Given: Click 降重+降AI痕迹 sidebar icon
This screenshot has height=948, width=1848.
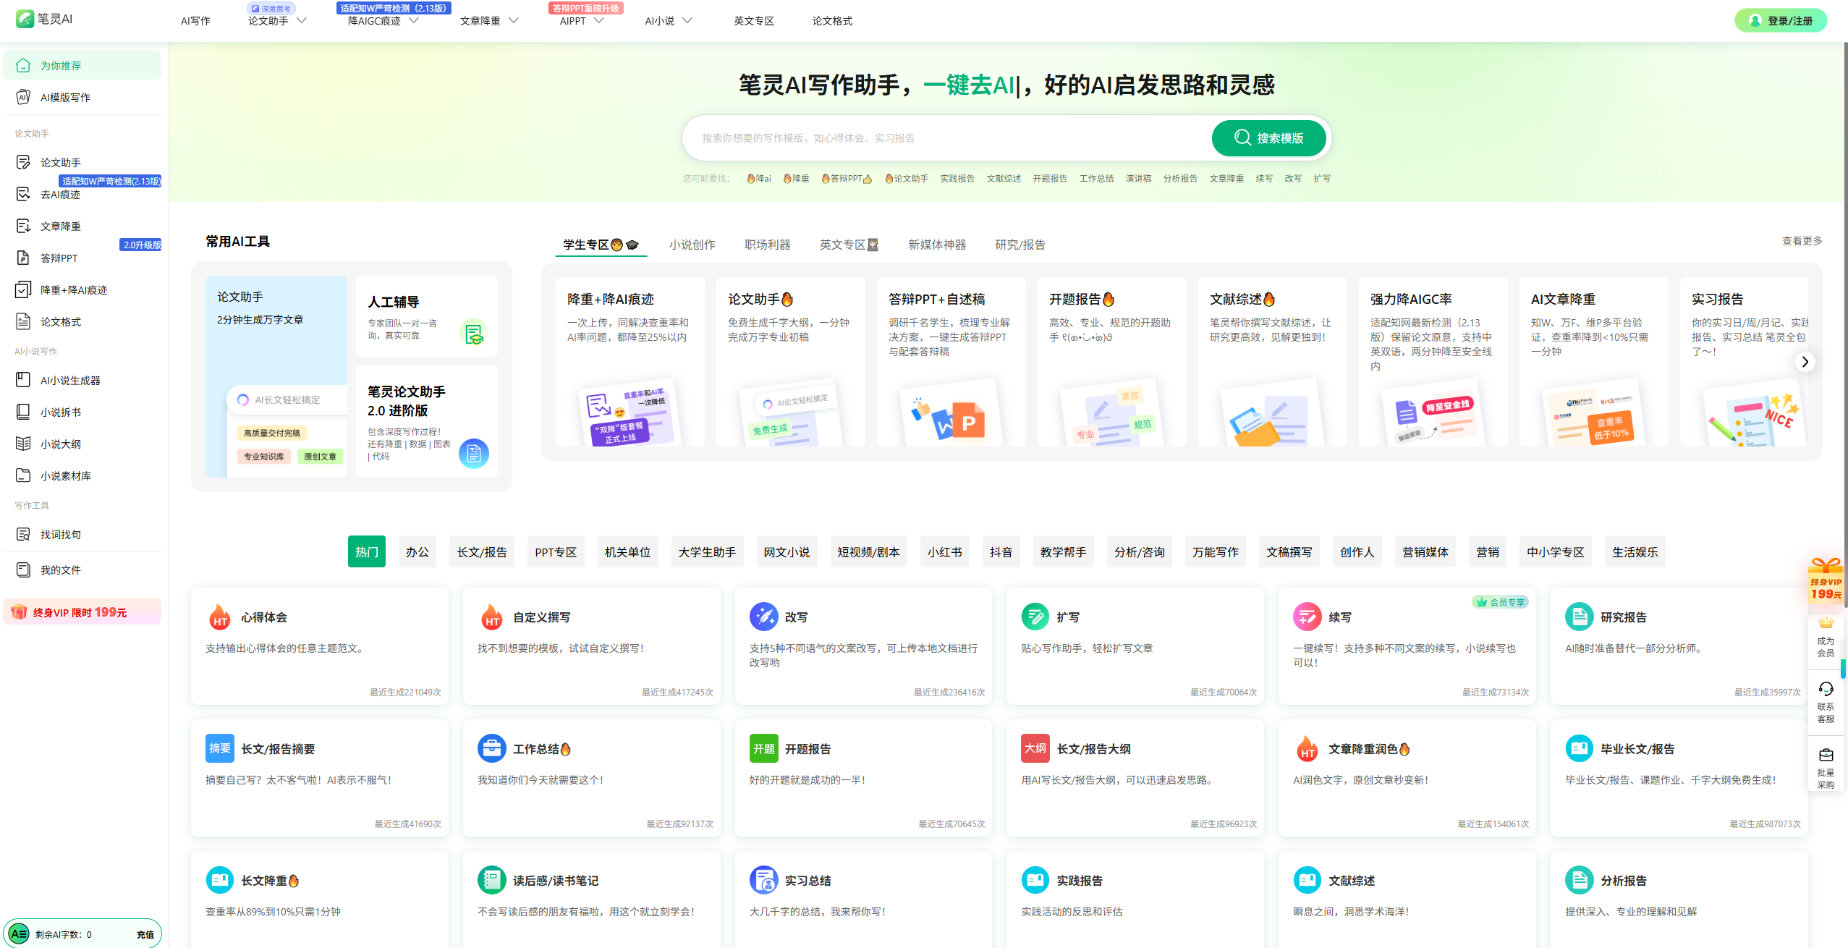Looking at the screenshot, I should 23,289.
